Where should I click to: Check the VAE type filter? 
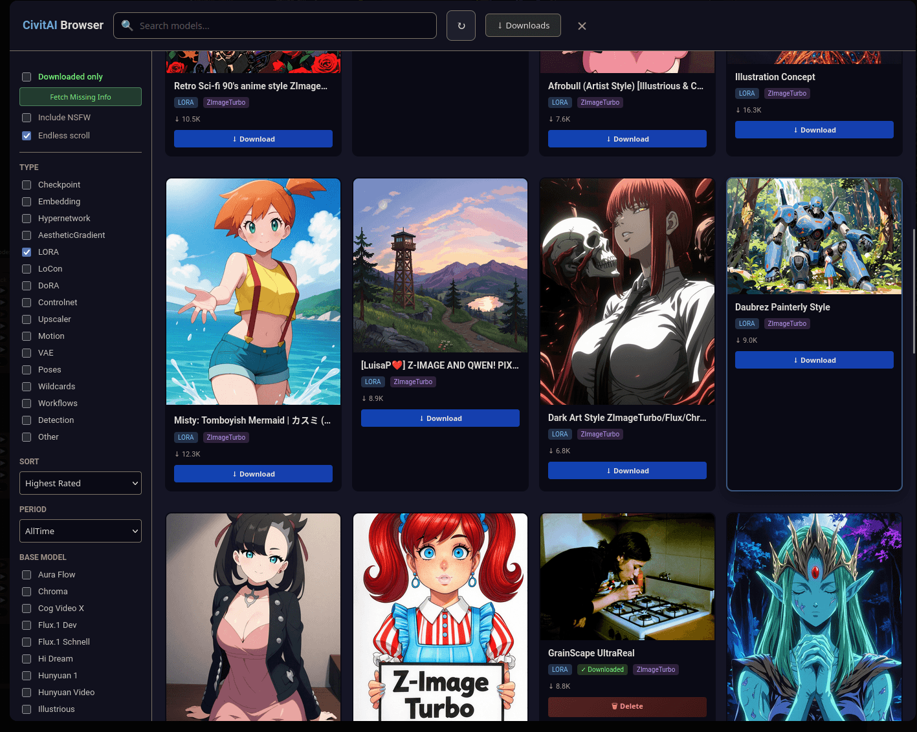27,353
